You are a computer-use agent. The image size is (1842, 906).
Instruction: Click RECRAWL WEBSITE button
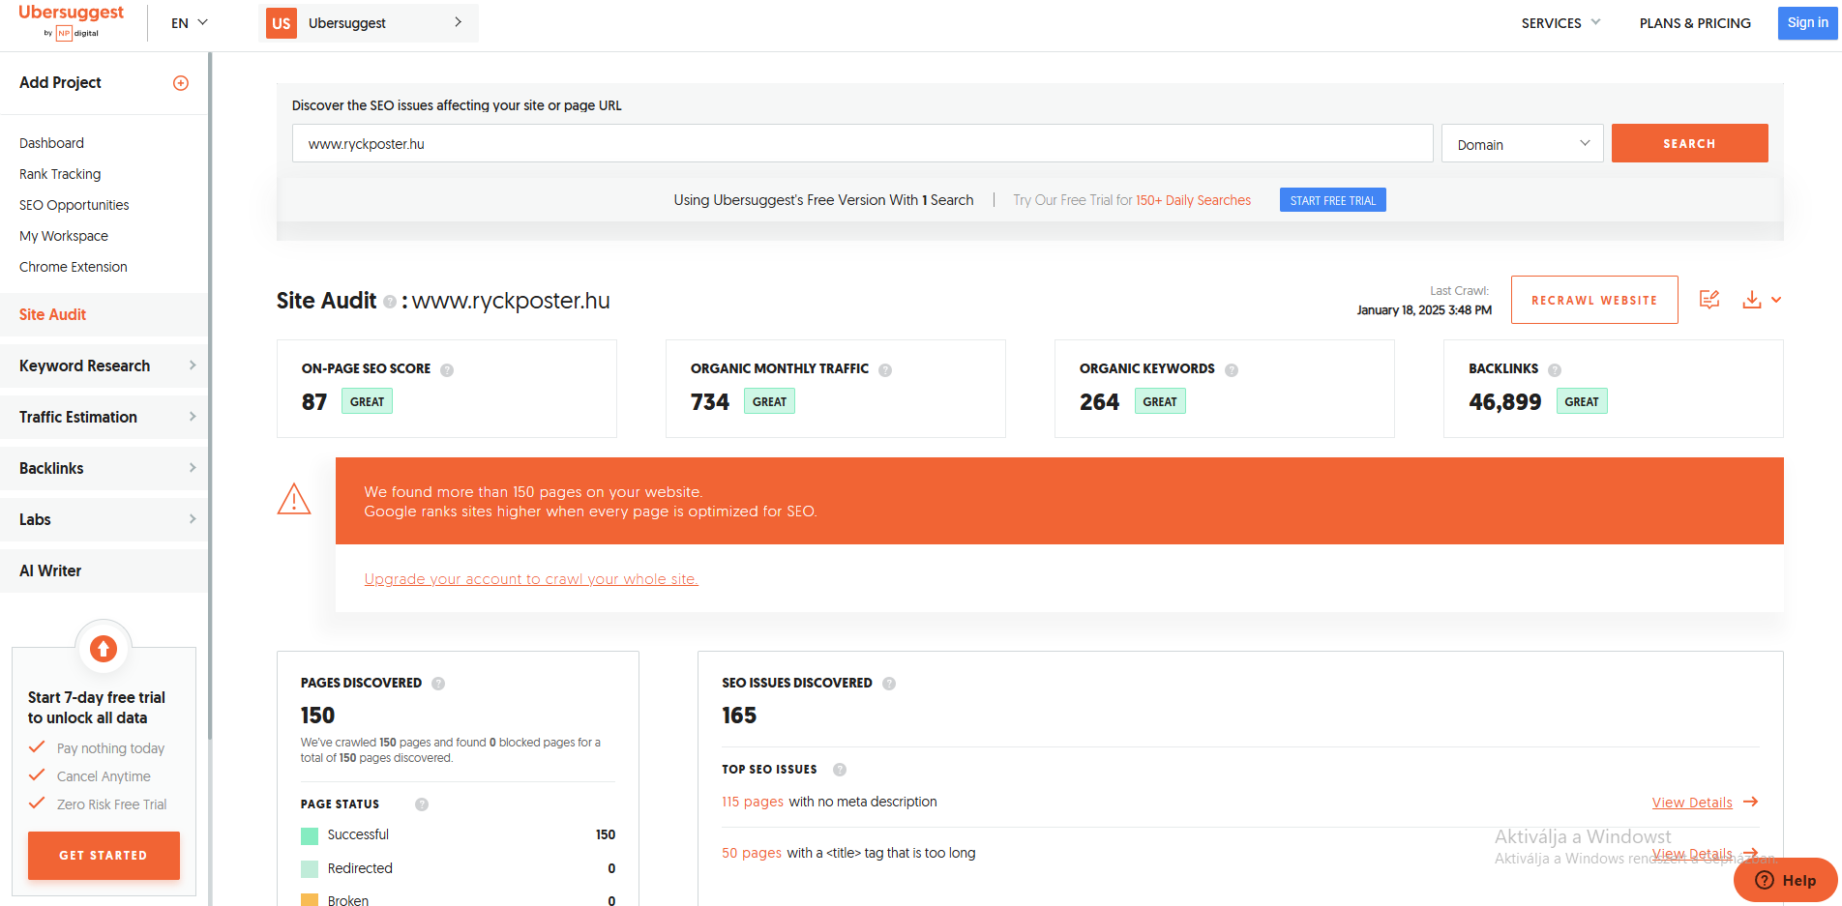1594,300
